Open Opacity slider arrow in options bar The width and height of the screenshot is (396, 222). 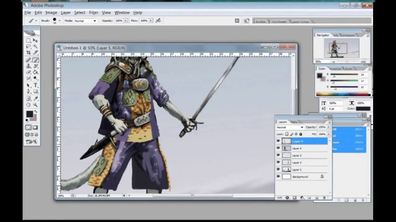pyautogui.click(x=126, y=20)
